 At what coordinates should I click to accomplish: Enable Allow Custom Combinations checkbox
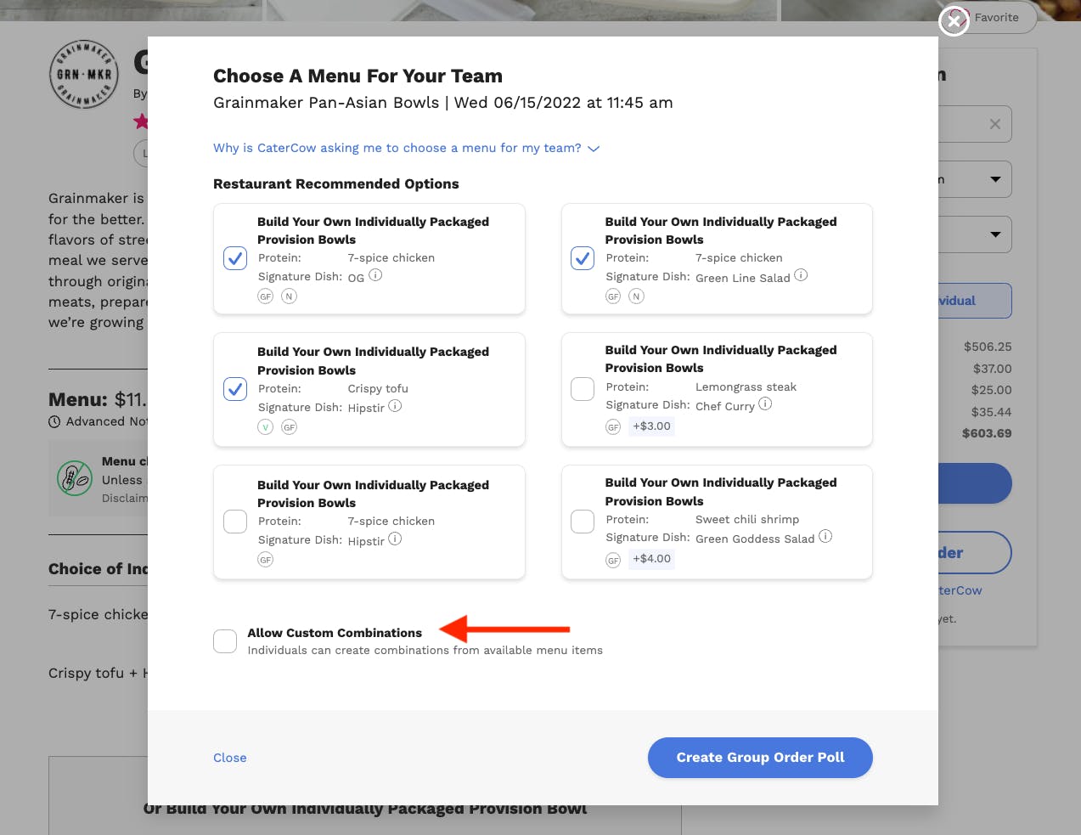(225, 641)
